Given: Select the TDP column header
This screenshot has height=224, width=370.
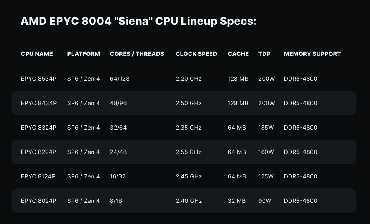Looking at the screenshot, I should 264,54.
